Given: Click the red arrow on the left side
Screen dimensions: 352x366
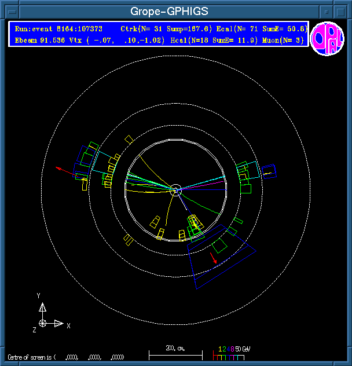Looking at the screenshot, I should (60, 169).
